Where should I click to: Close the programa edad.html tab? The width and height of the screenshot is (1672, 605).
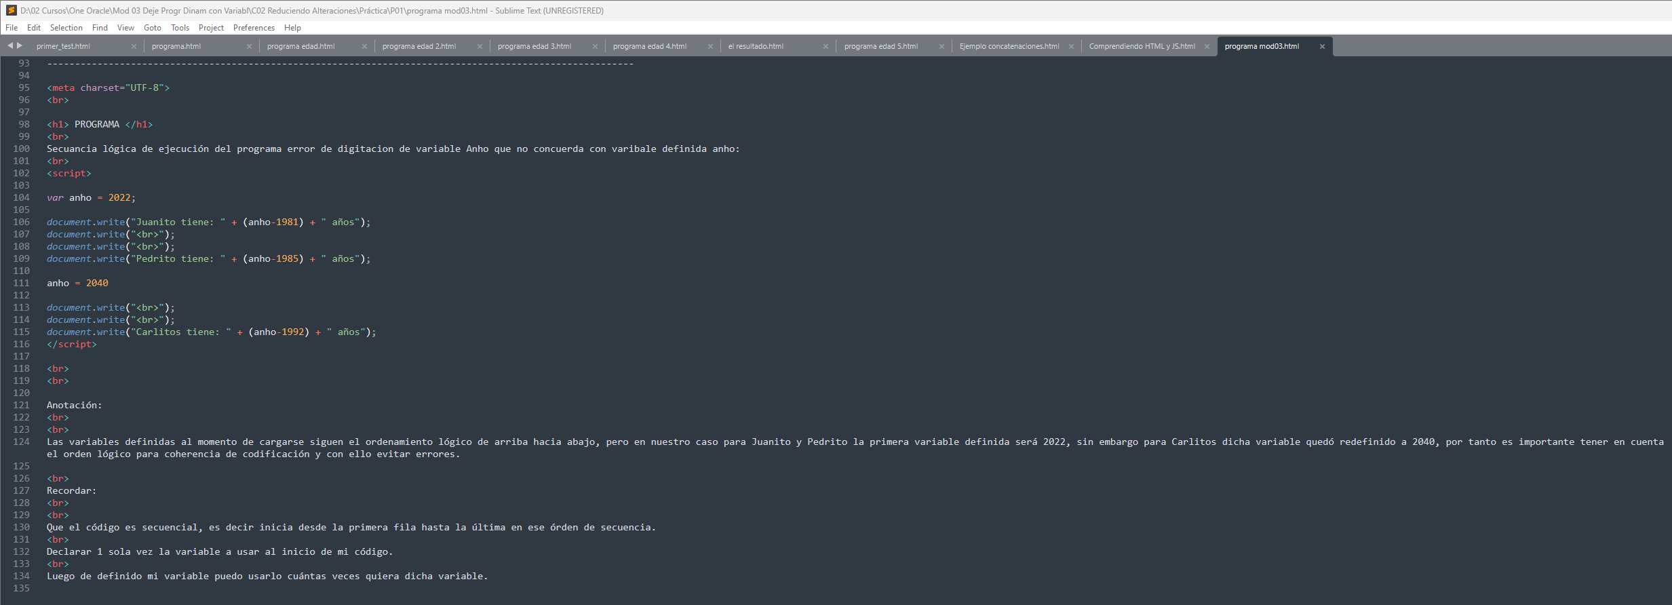(x=364, y=46)
